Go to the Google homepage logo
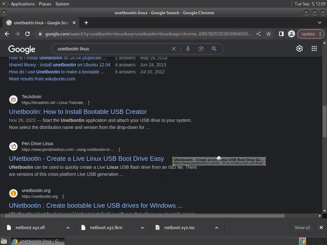 point(22,49)
